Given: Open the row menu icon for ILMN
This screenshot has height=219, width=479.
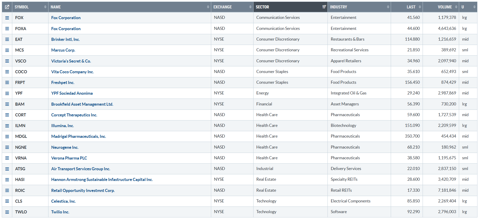Looking at the screenshot, I should (x=7, y=126).
